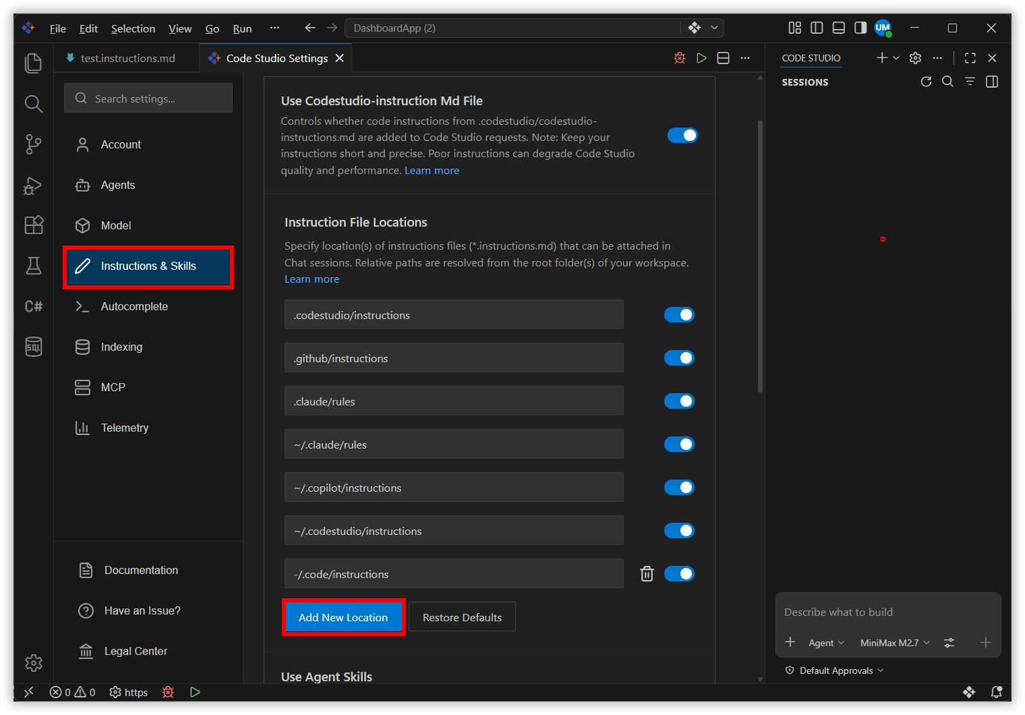Open the View menu
The image size is (1025, 715).
coord(180,28)
